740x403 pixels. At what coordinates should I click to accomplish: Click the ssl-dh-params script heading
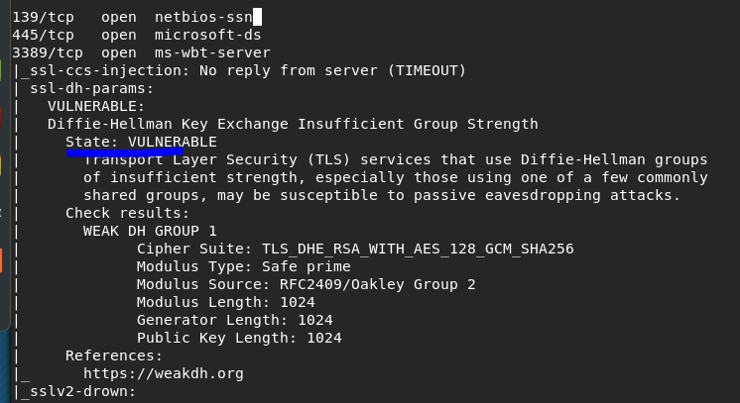click(x=87, y=88)
